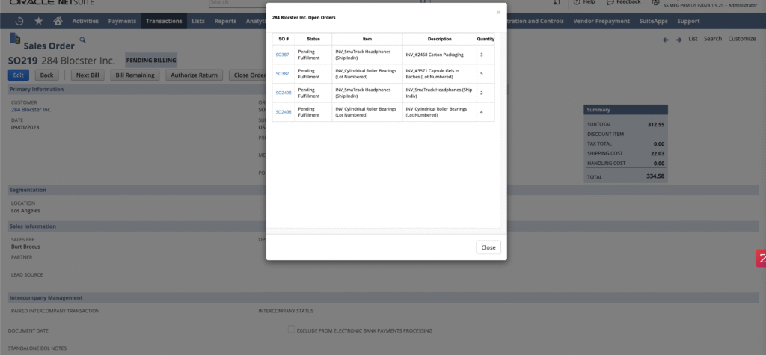
Task: Open SO2498 link in quantity 4 row
Action: pyautogui.click(x=284, y=111)
